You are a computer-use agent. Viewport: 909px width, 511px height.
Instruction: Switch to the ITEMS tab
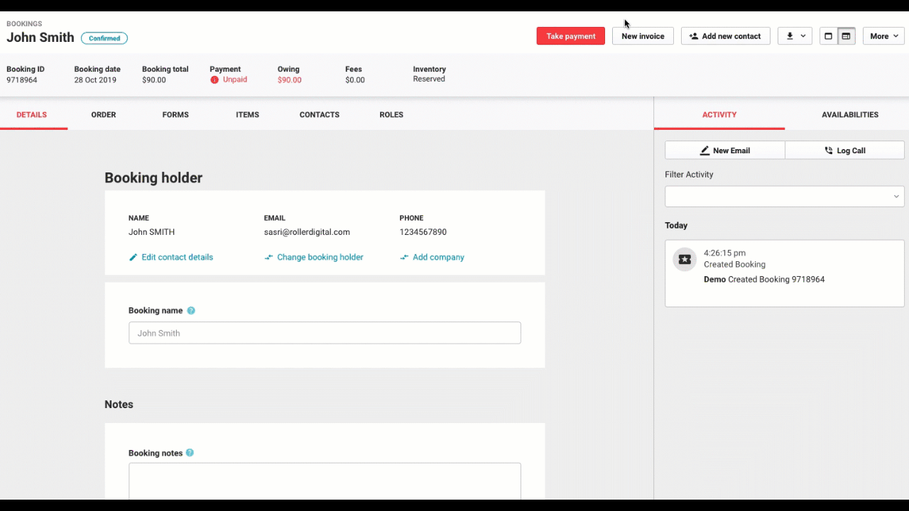(x=247, y=114)
